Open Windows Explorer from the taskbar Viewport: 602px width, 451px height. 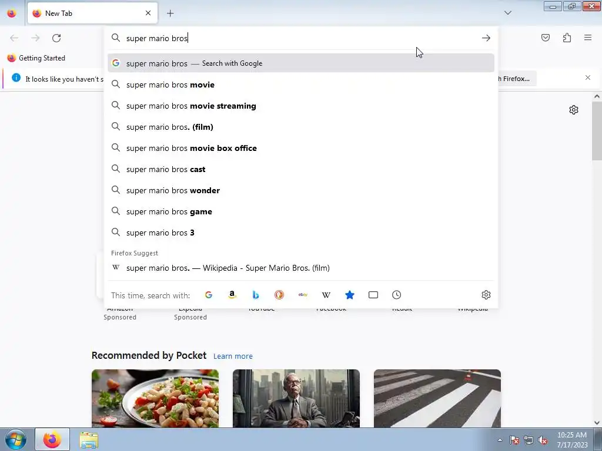click(x=89, y=440)
